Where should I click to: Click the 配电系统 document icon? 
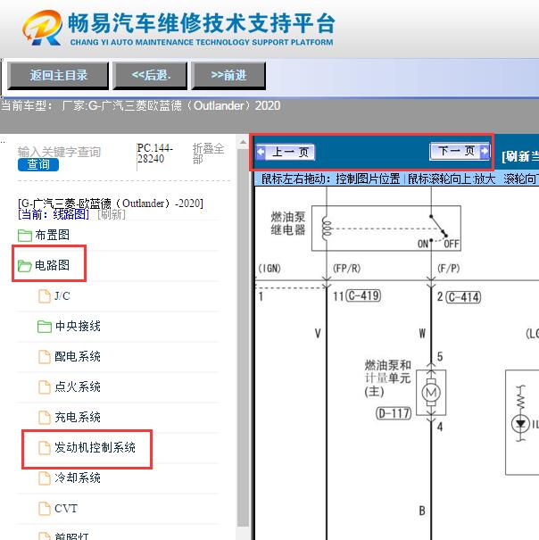(44, 357)
